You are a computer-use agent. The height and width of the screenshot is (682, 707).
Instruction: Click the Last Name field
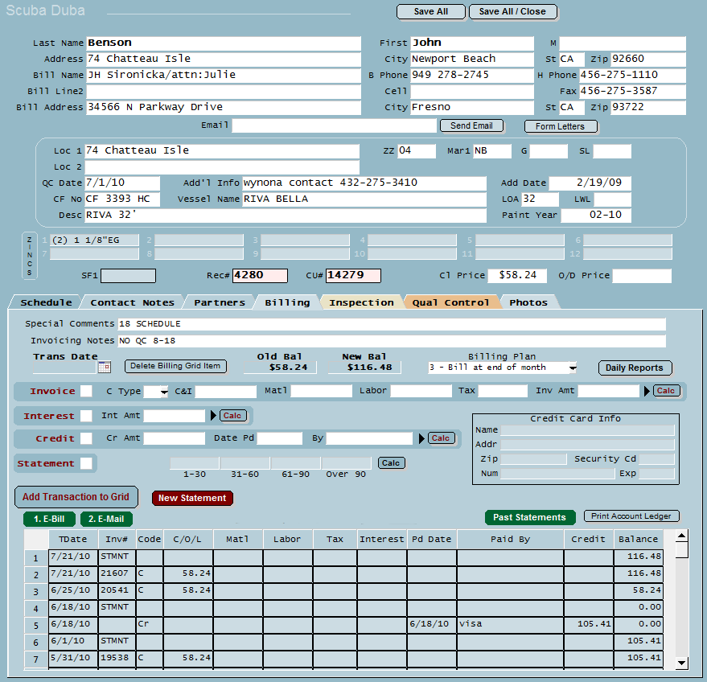(224, 43)
